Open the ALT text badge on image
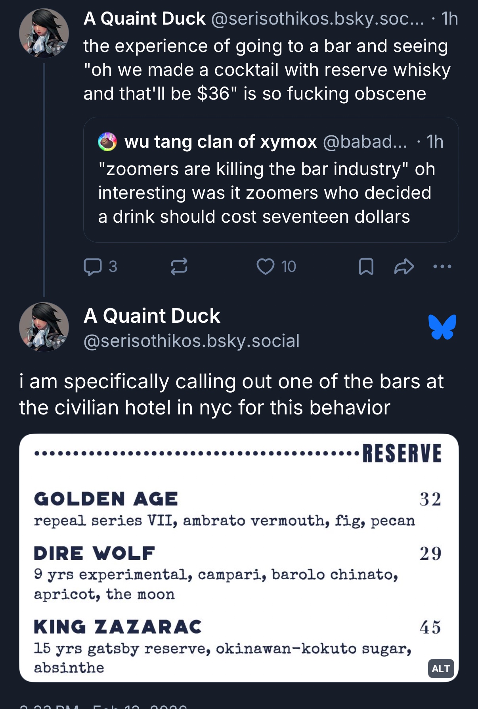This screenshot has width=478, height=709. tap(440, 669)
